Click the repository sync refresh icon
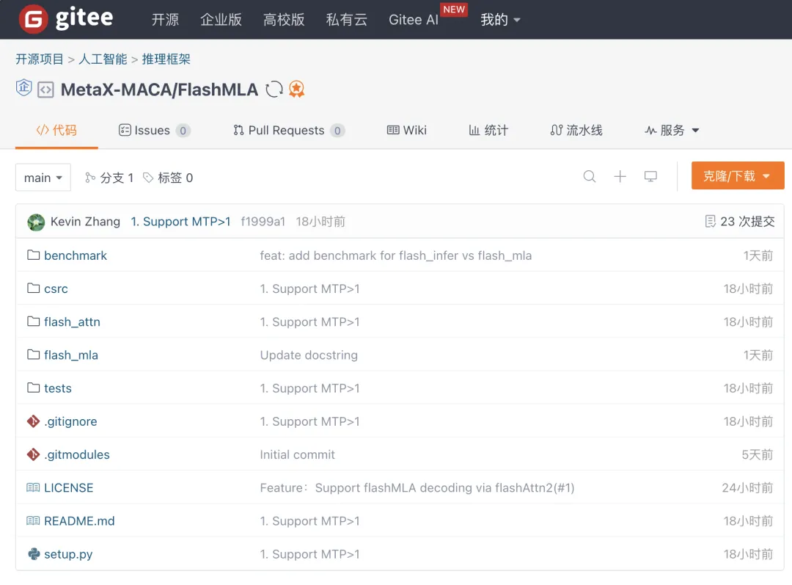792x585 pixels. [x=274, y=89]
